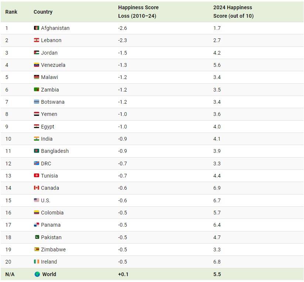Click the Happiness Score Loss column header
The width and height of the screenshot is (304, 282).
point(137,12)
